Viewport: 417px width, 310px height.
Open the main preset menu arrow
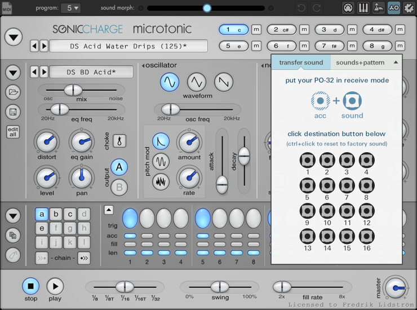coord(14,38)
